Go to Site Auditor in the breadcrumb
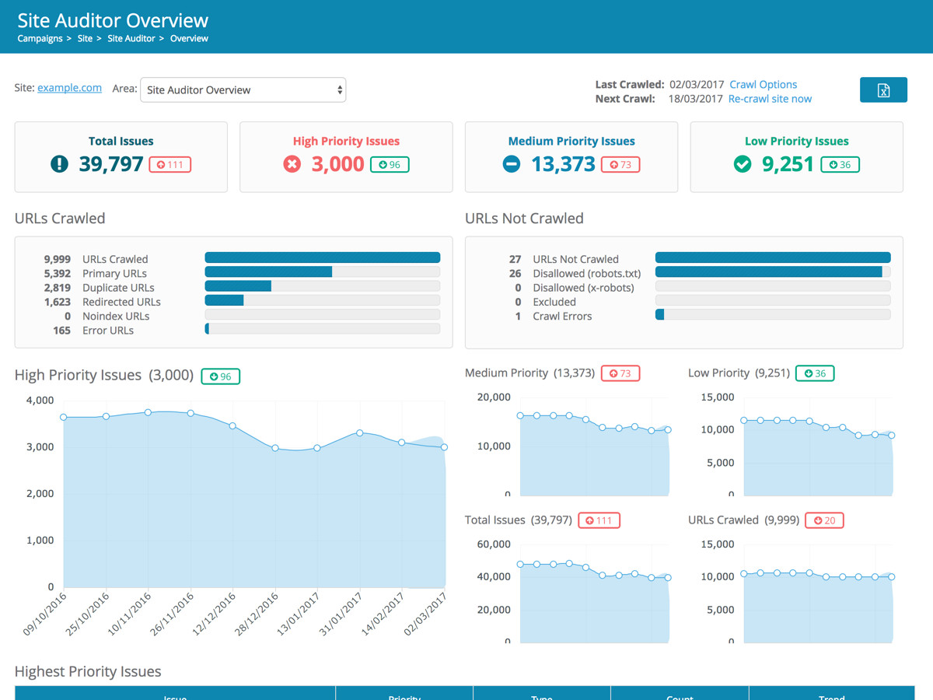This screenshot has width=933, height=700. (131, 38)
